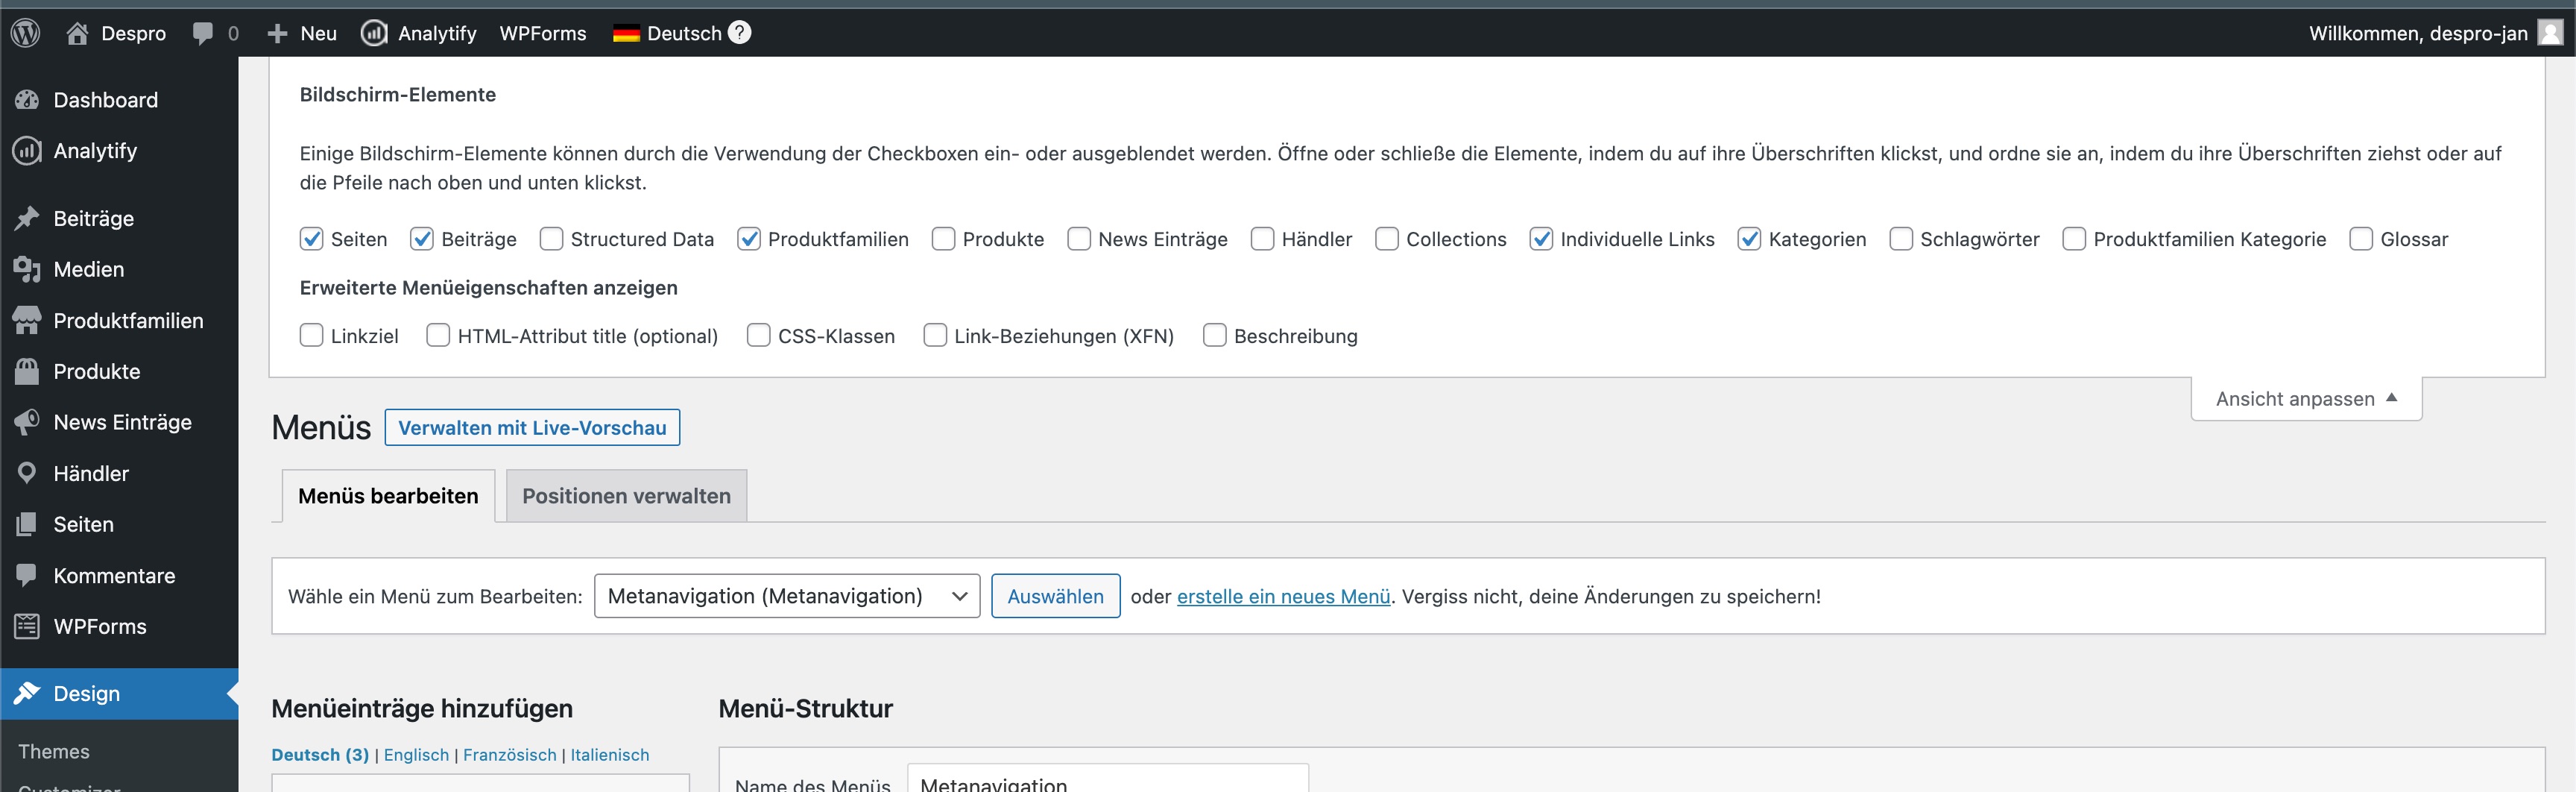The width and height of the screenshot is (2576, 792).
Task: Select Französisch language filter
Action: click(x=509, y=755)
